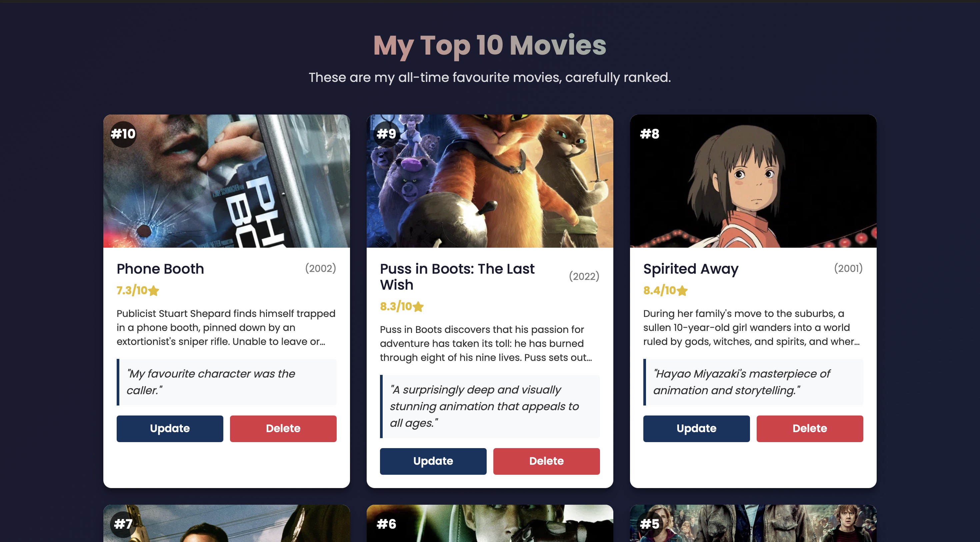Delete the Phone Booth movie

click(x=283, y=428)
